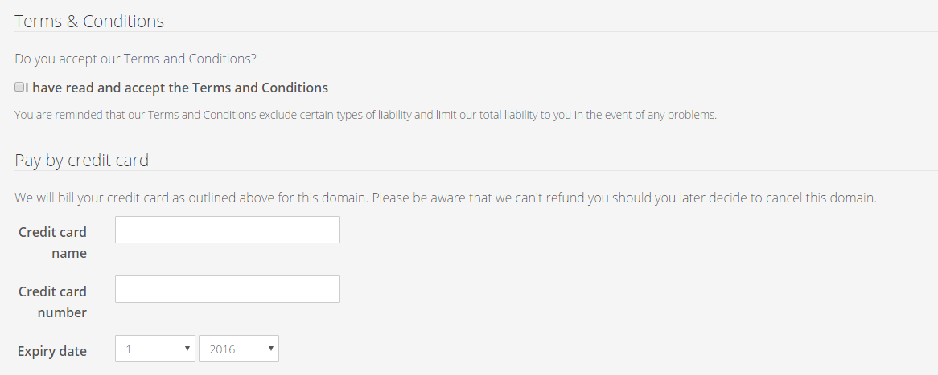Click the 'limit our total liability' reminder text

(499, 115)
